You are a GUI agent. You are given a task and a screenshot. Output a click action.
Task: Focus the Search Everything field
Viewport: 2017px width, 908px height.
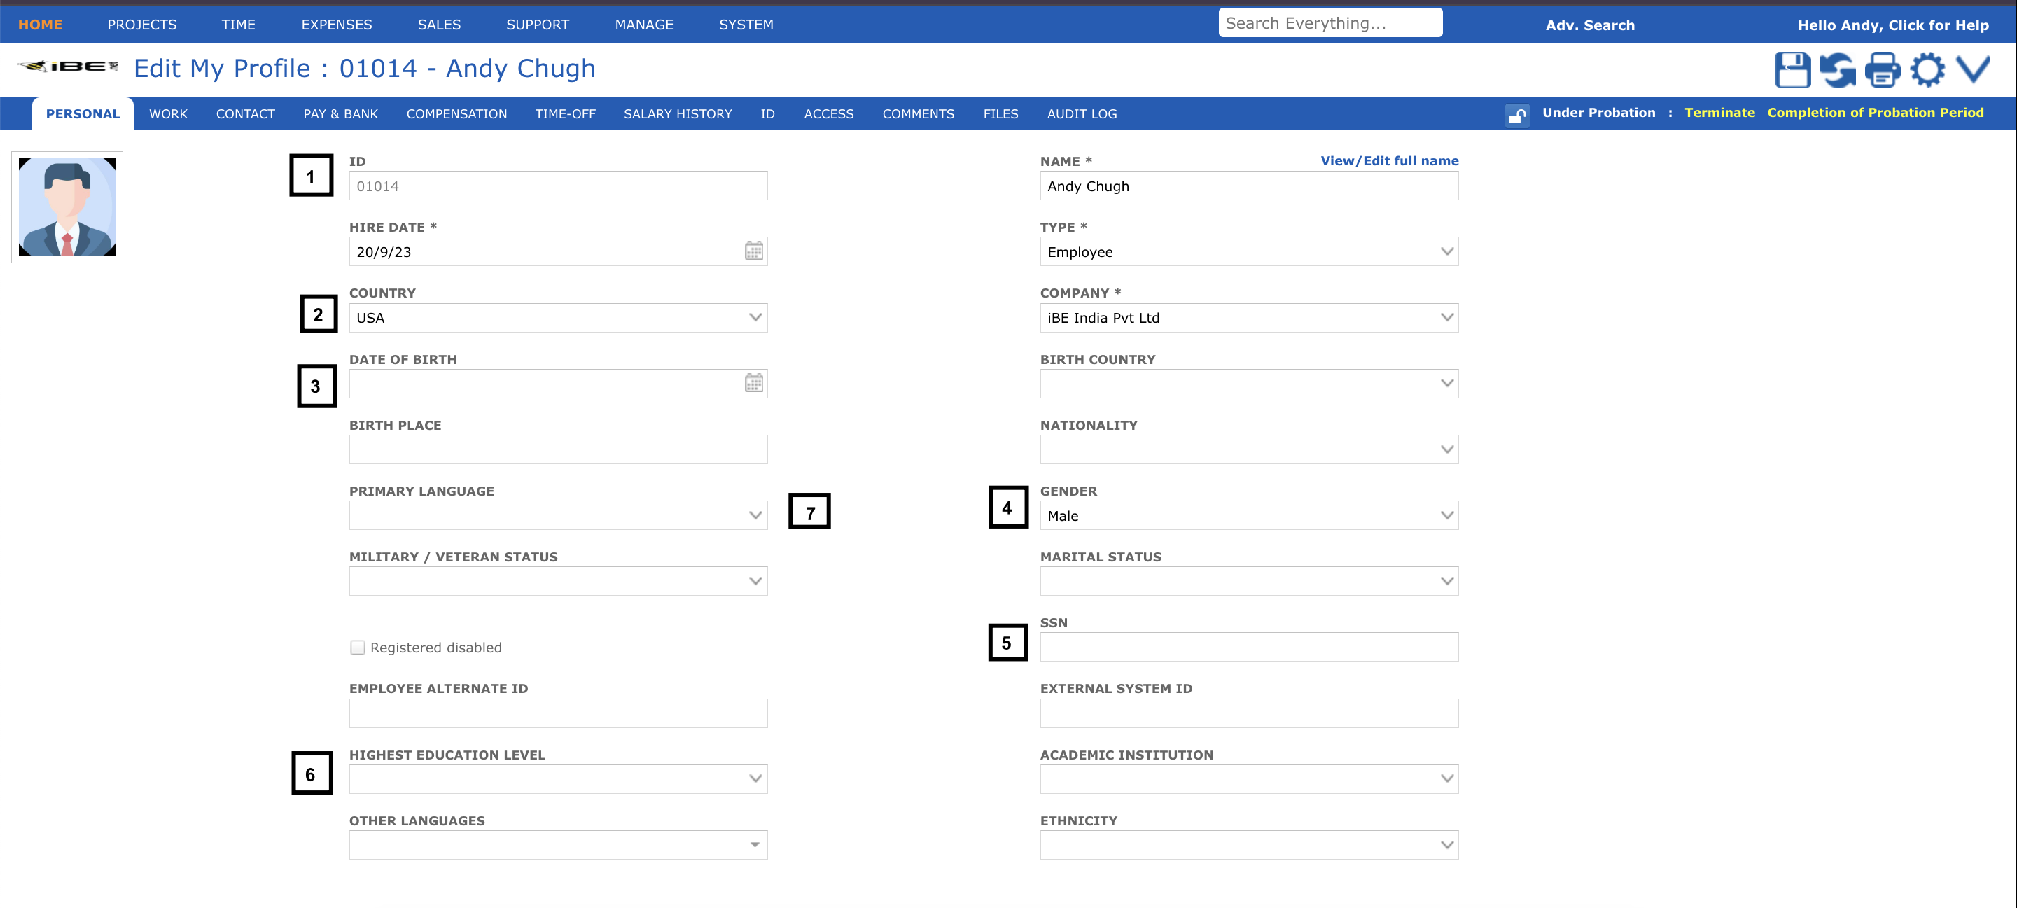point(1329,22)
